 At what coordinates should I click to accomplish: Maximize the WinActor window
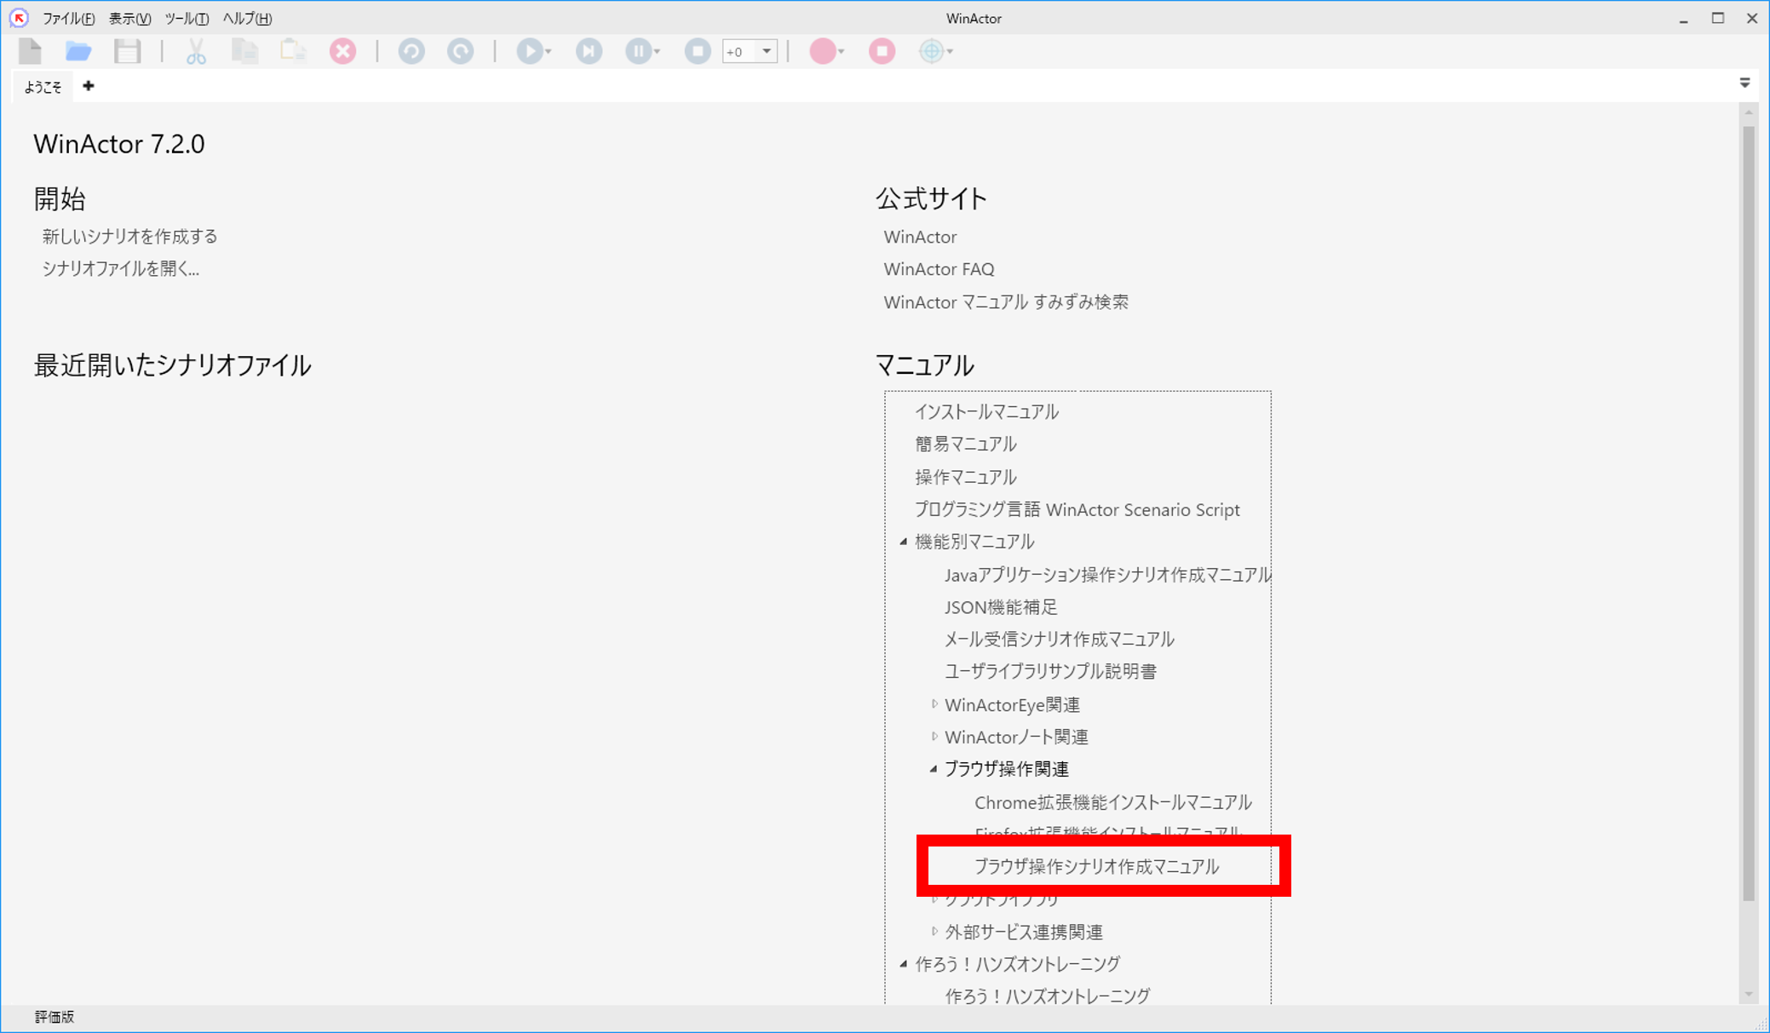click(x=1717, y=18)
